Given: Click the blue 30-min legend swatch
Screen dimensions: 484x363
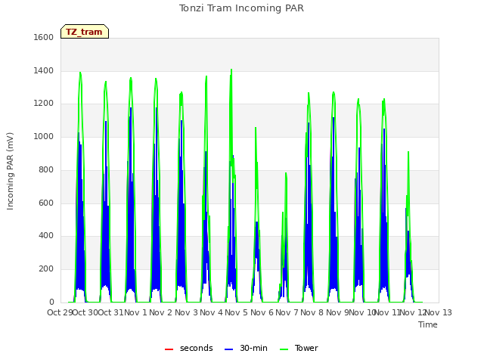Looking at the screenshot, I should tap(228, 349).
